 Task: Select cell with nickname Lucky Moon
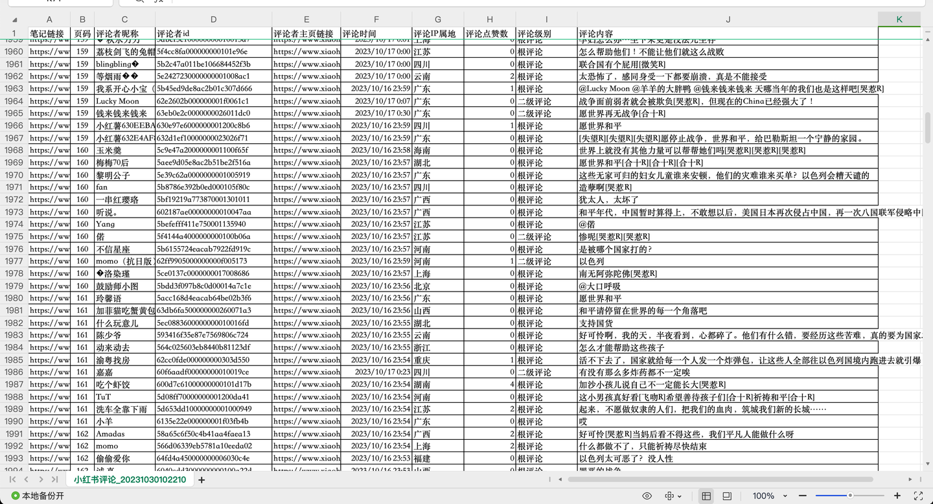124,101
